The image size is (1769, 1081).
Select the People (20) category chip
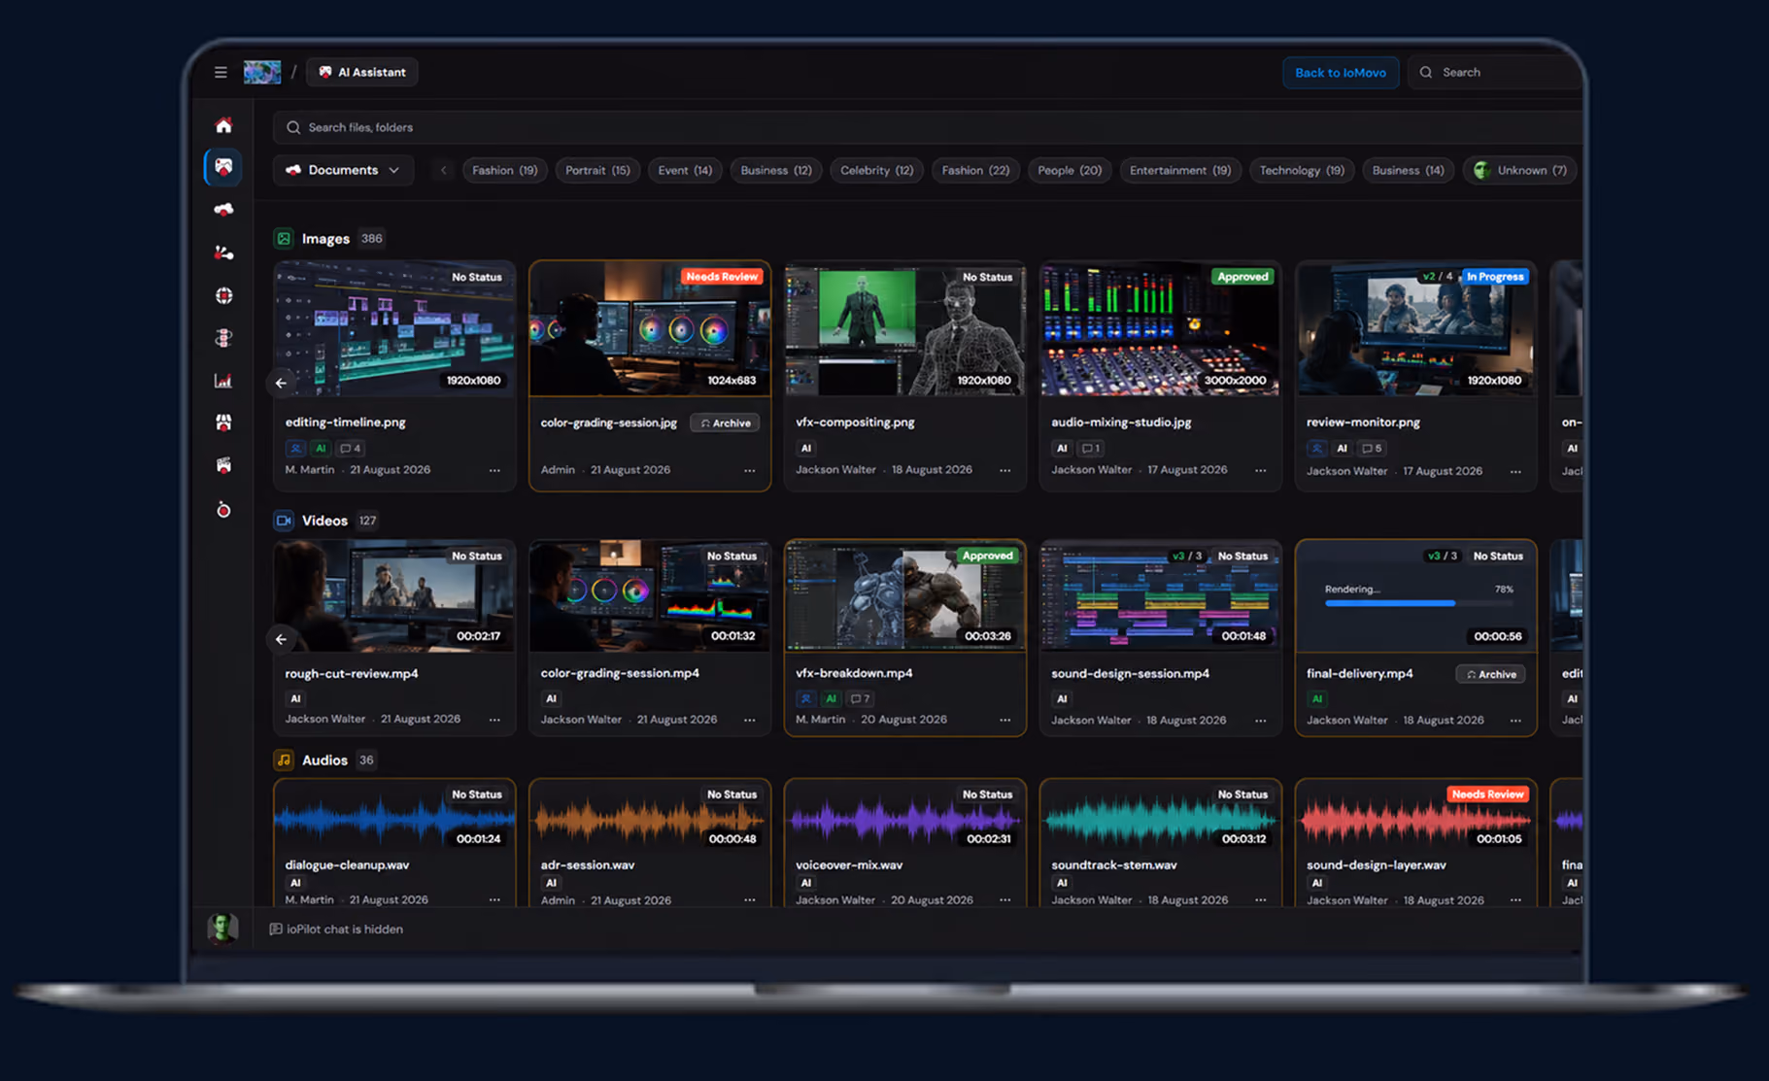1070,170
